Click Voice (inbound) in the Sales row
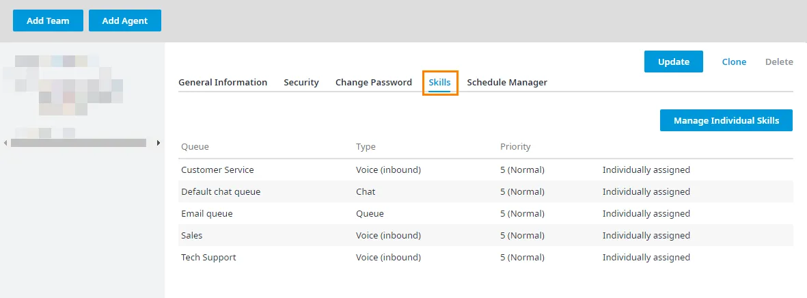The width and height of the screenshot is (807, 298). (x=388, y=235)
